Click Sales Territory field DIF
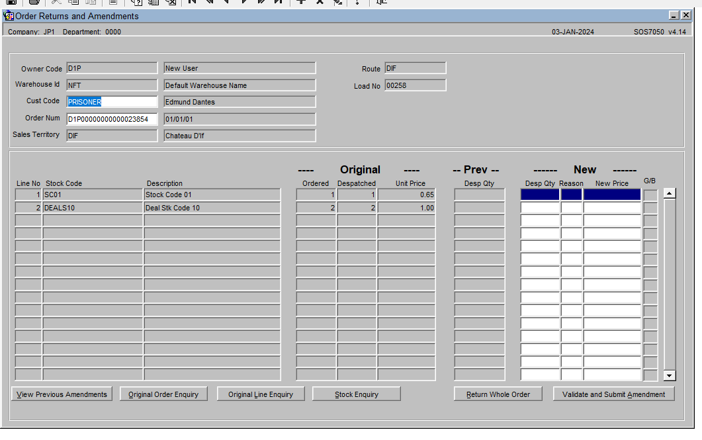 [112, 135]
